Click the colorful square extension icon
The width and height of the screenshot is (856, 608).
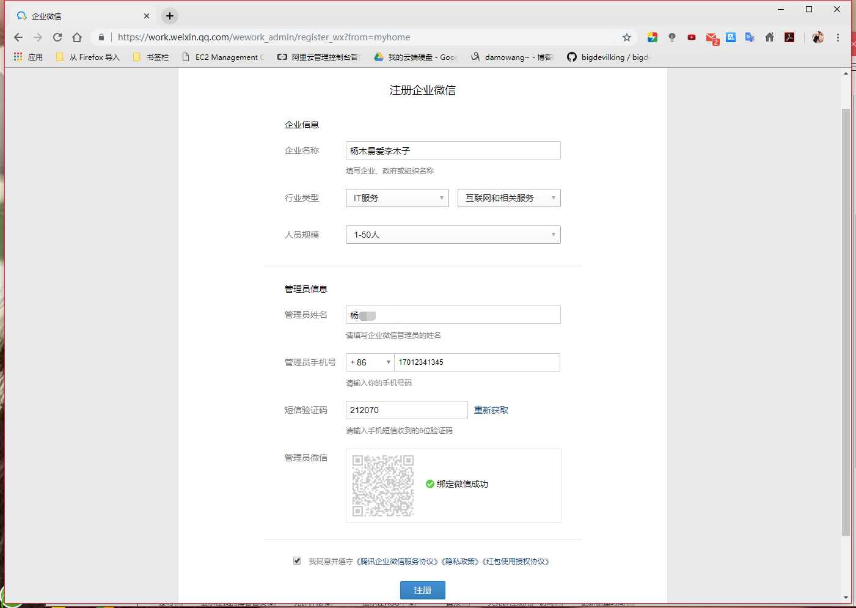653,37
